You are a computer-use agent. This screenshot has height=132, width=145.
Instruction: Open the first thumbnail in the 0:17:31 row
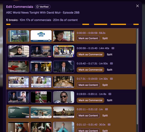click(x=18, y=82)
